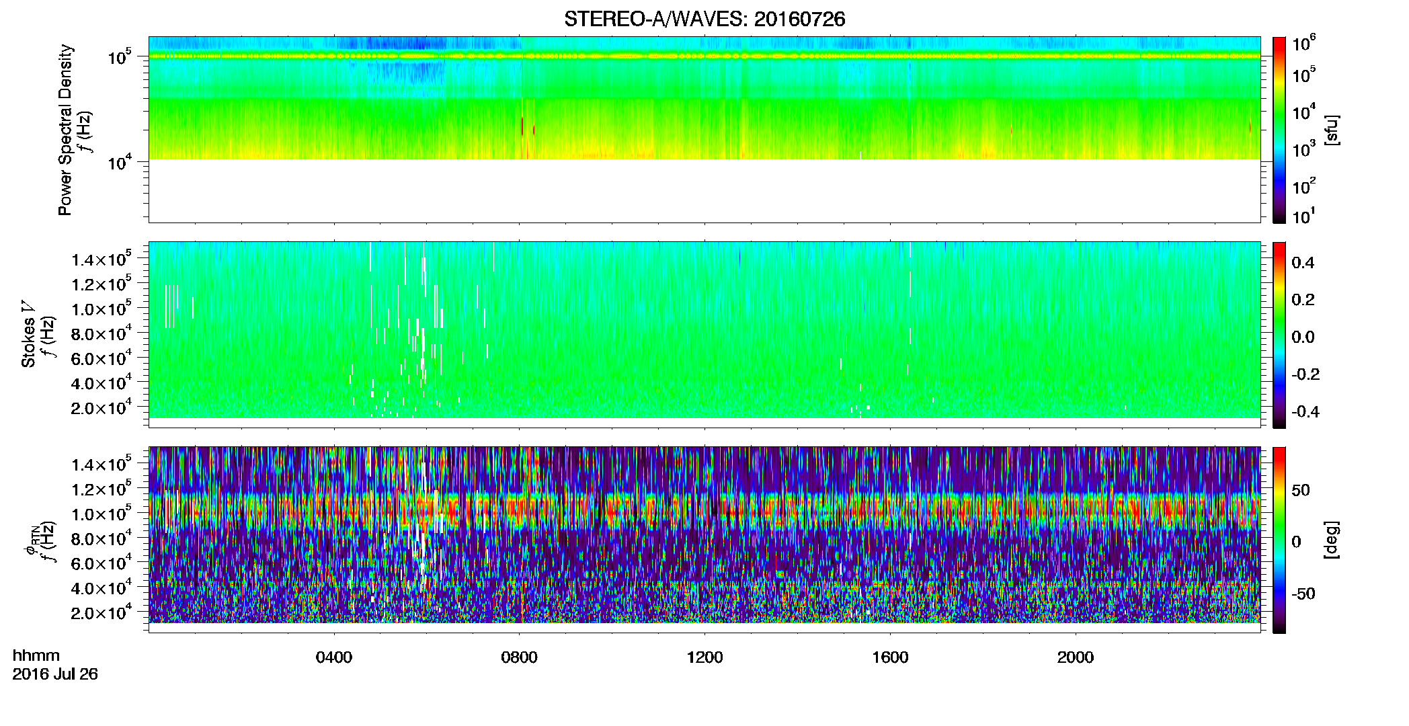Click the -0.4 tick on the Stokes colorbar
The height and width of the screenshot is (726, 1409).
coord(1305,411)
